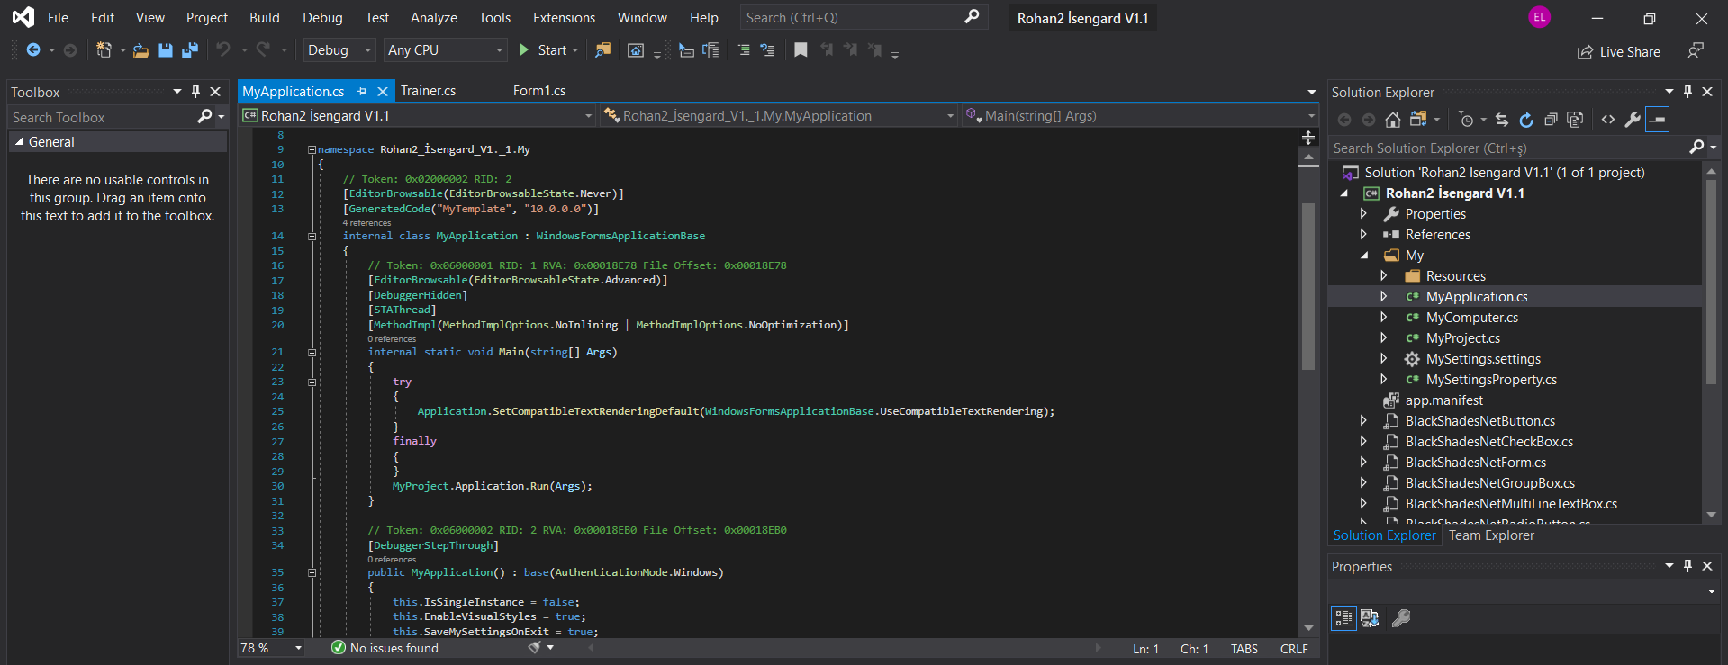The width and height of the screenshot is (1728, 665).
Task: Save the current file with the floppy icon
Action: [x=166, y=50]
